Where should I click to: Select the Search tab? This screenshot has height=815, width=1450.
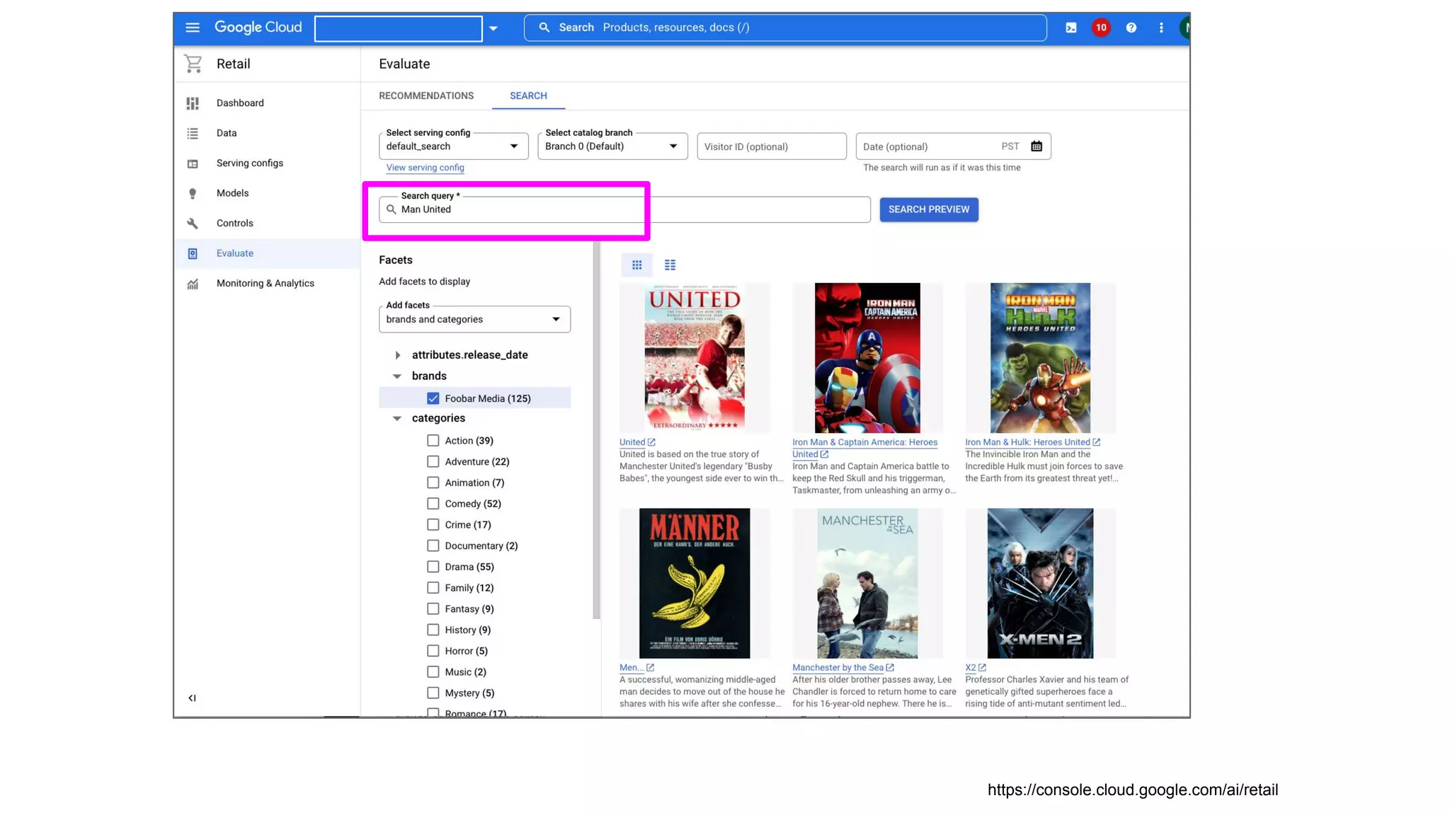pos(528,96)
